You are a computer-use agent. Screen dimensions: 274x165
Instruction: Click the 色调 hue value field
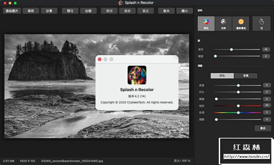pyautogui.click(x=267, y=112)
